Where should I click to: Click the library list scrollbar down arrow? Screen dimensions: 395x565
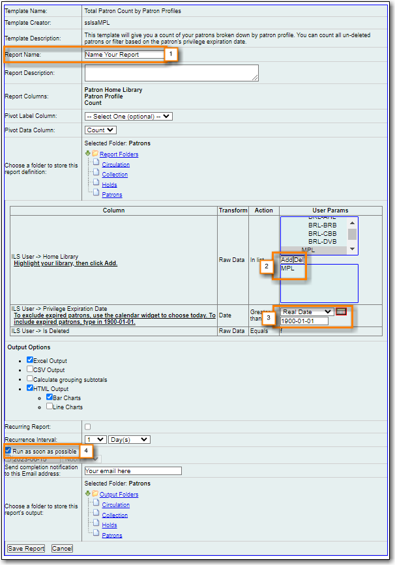(352, 249)
